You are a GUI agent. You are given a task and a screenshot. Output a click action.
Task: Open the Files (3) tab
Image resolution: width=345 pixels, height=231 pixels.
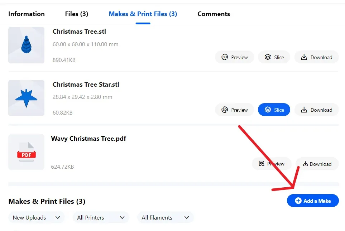click(77, 14)
